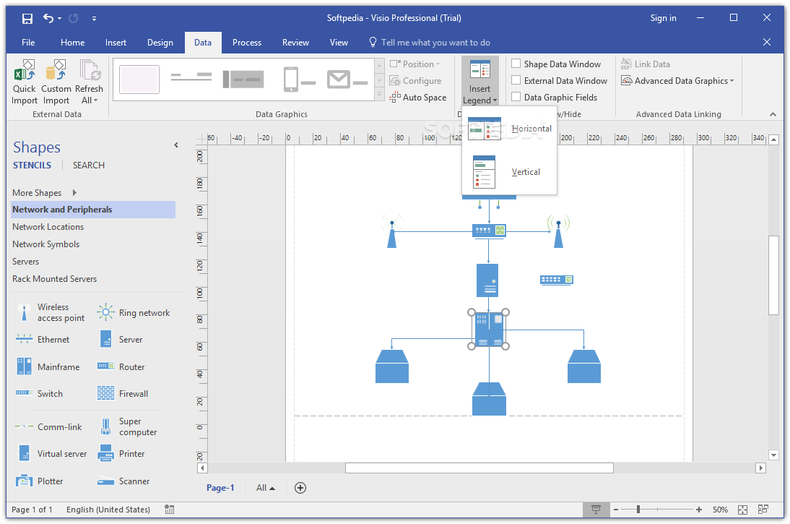The height and width of the screenshot is (524, 790).
Task: Select the Printer shape icon
Action: (x=106, y=453)
